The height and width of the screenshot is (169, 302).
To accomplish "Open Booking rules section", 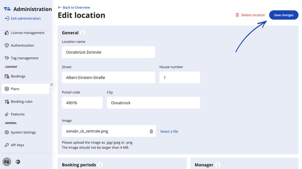I will click(25, 102).
